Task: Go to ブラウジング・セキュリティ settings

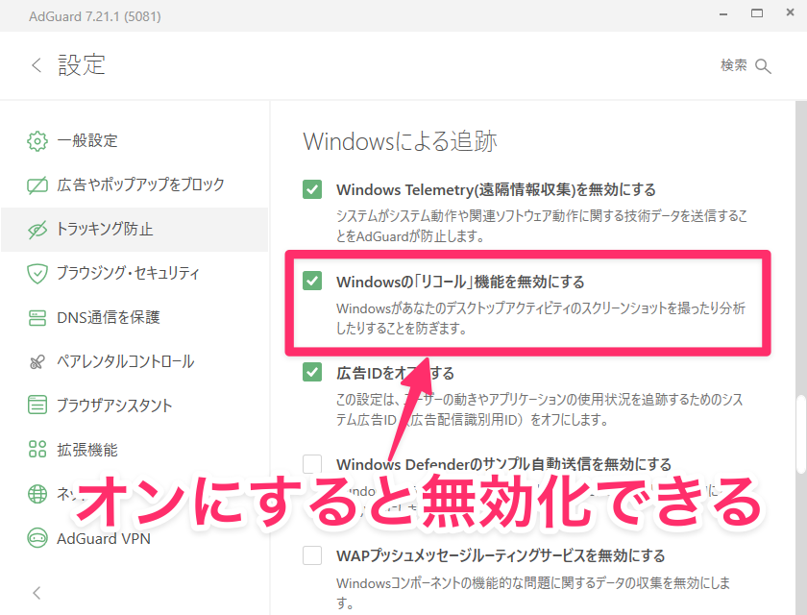Action: 134,273
